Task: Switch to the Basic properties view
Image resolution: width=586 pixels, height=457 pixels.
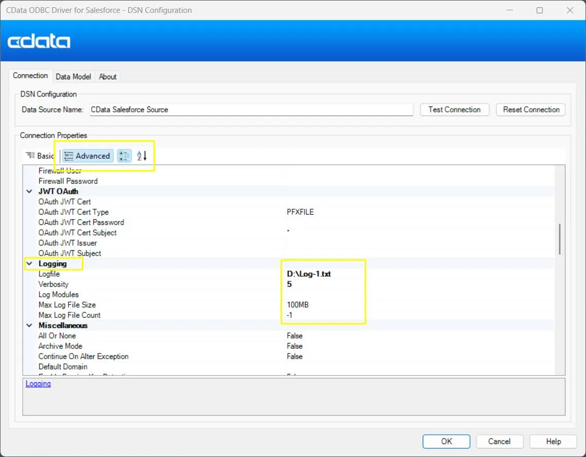Action: click(x=40, y=156)
